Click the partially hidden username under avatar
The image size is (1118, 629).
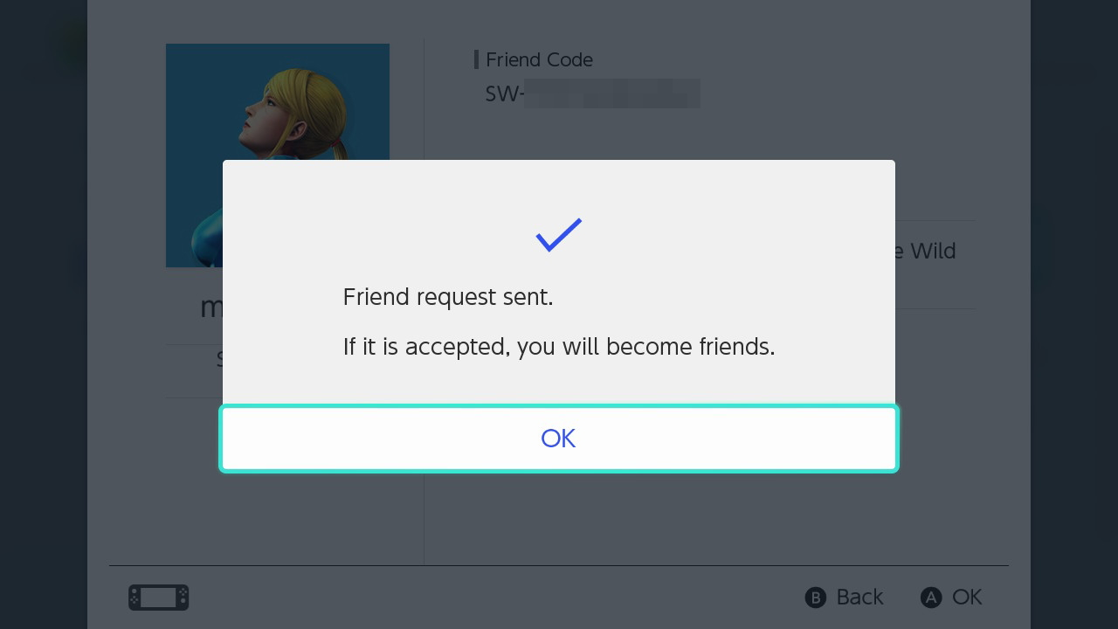[x=210, y=308]
